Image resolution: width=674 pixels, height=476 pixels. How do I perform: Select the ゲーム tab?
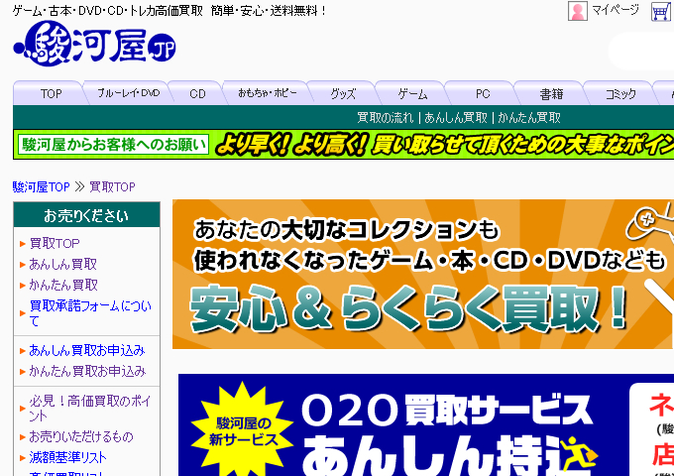[412, 93]
